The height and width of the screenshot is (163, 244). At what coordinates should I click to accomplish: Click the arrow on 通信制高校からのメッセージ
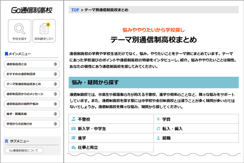point(55,94)
